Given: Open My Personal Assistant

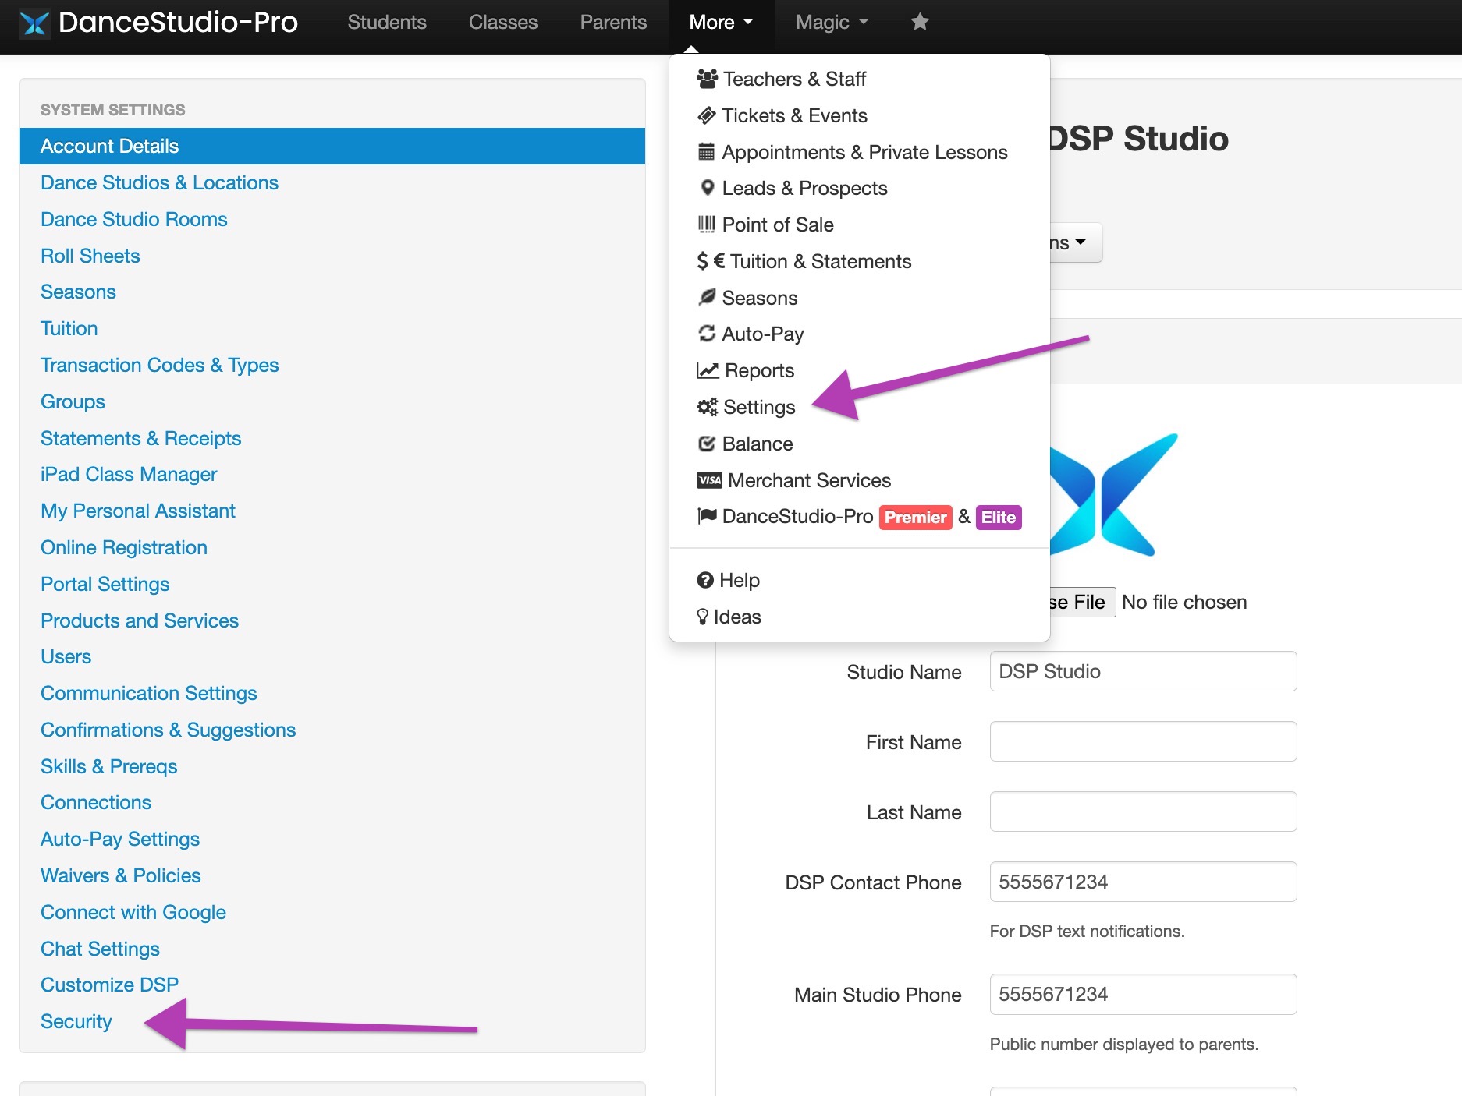Looking at the screenshot, I should click(x=138, y=511).
